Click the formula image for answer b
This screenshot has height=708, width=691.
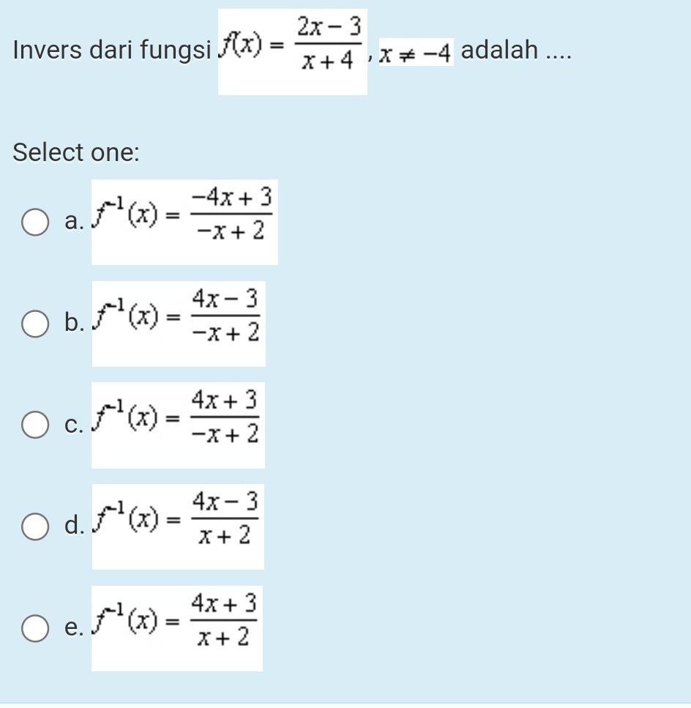point(178,323)
